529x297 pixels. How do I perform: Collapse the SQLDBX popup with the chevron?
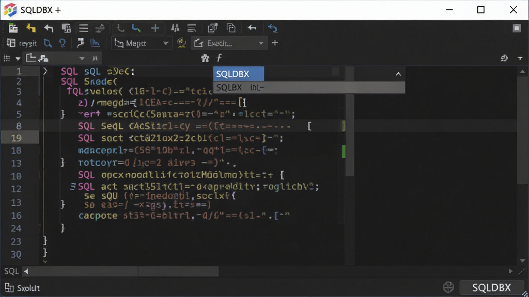tap(398, 74)
